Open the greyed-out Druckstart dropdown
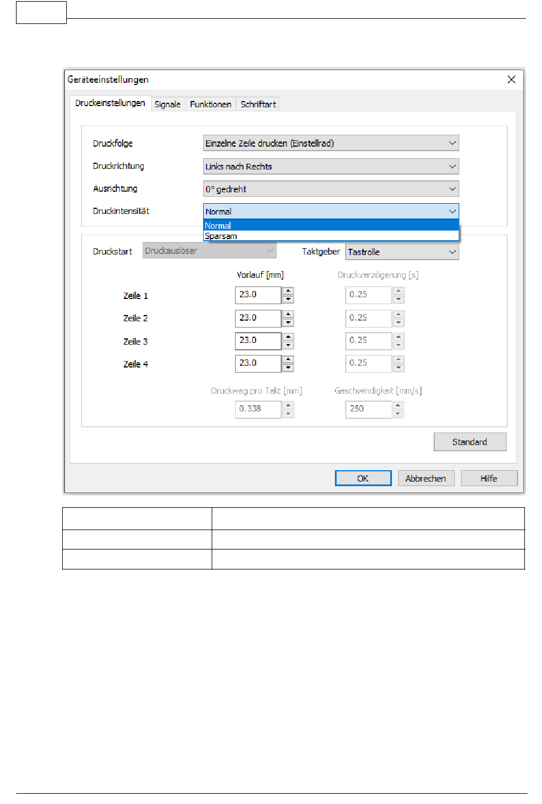Image resolution: width=542 pixels, height=804 pixels. click(x=209, y=251)
